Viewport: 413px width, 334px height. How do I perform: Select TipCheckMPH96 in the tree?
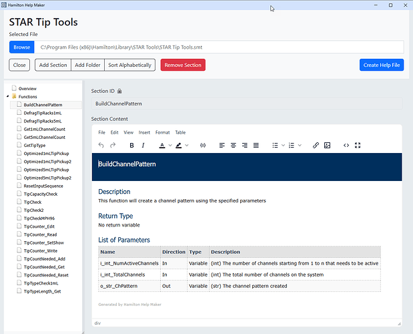coord(39,218)
